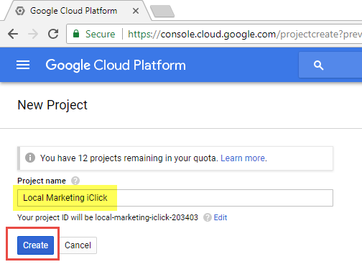Click project ID text 'local-marketing-iclick-203403'
This screenshot has height=267, width=362.
tap(147, 217)
